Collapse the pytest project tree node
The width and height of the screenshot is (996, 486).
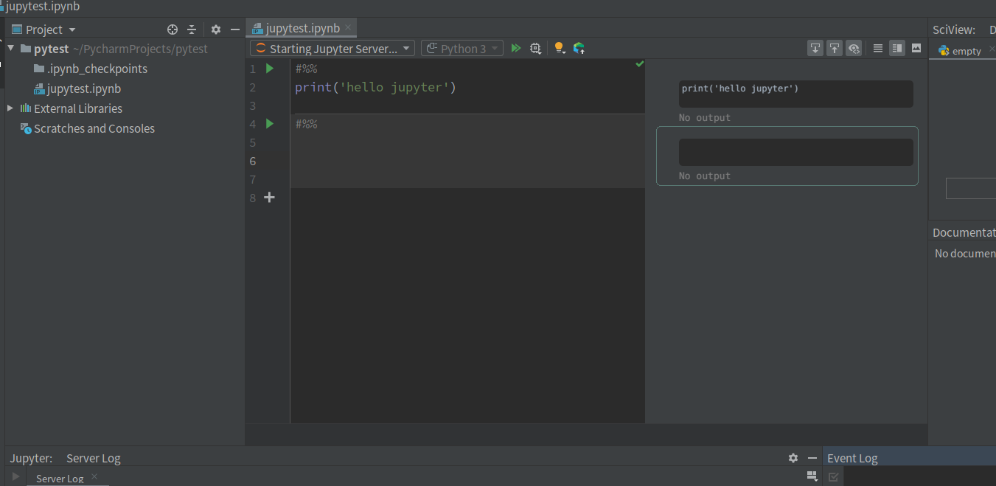tap(10, 48)
